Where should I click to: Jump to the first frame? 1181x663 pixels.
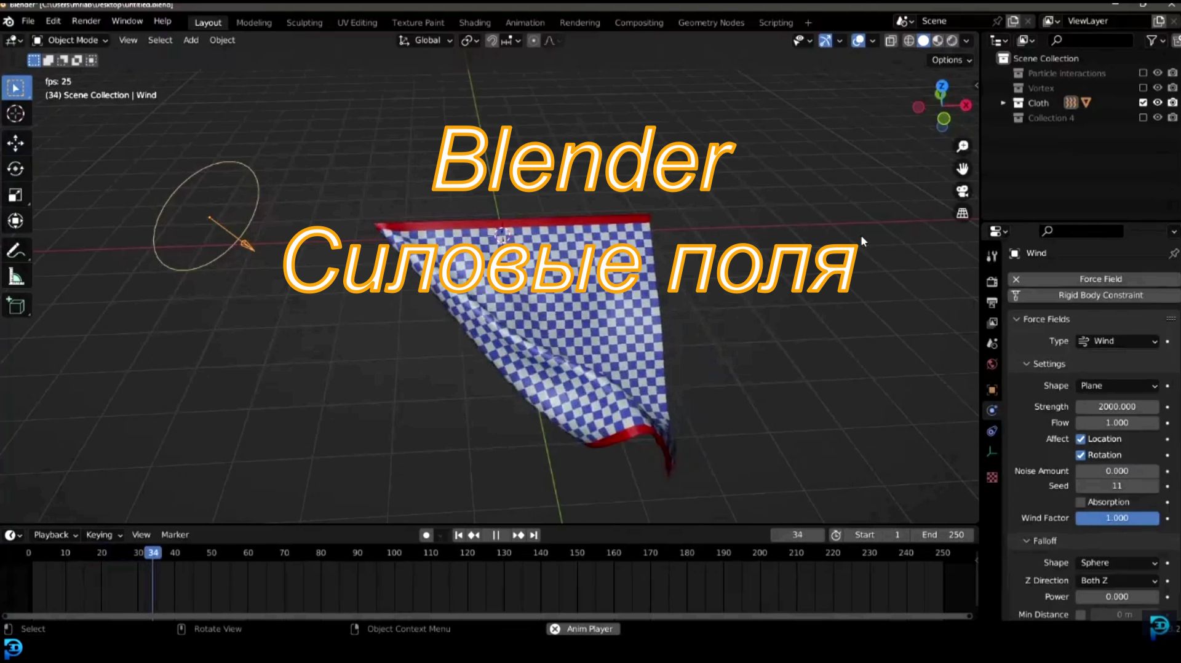458,535
